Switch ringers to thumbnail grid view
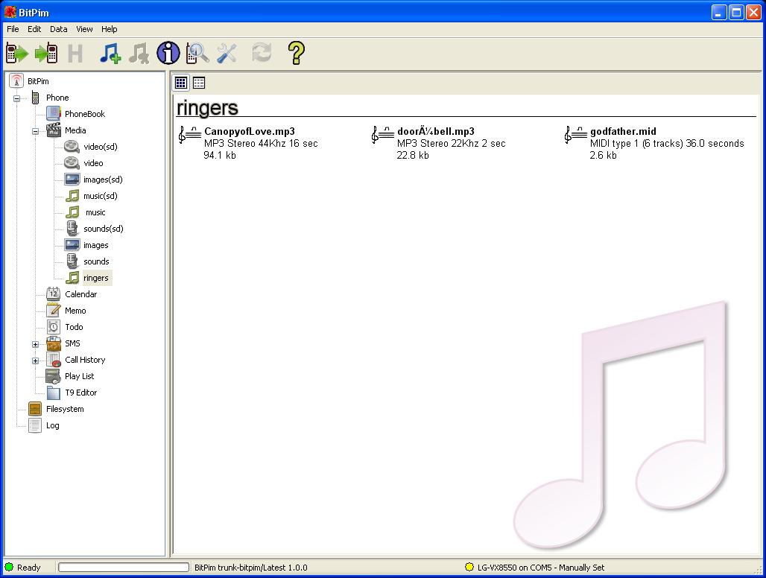The width and height of the screenshot is (766, 578). click(x=181, y=83)
